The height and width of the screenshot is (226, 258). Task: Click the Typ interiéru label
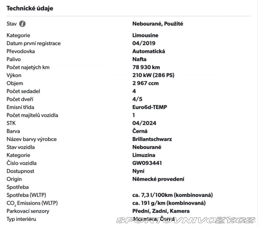click(21, 219)
